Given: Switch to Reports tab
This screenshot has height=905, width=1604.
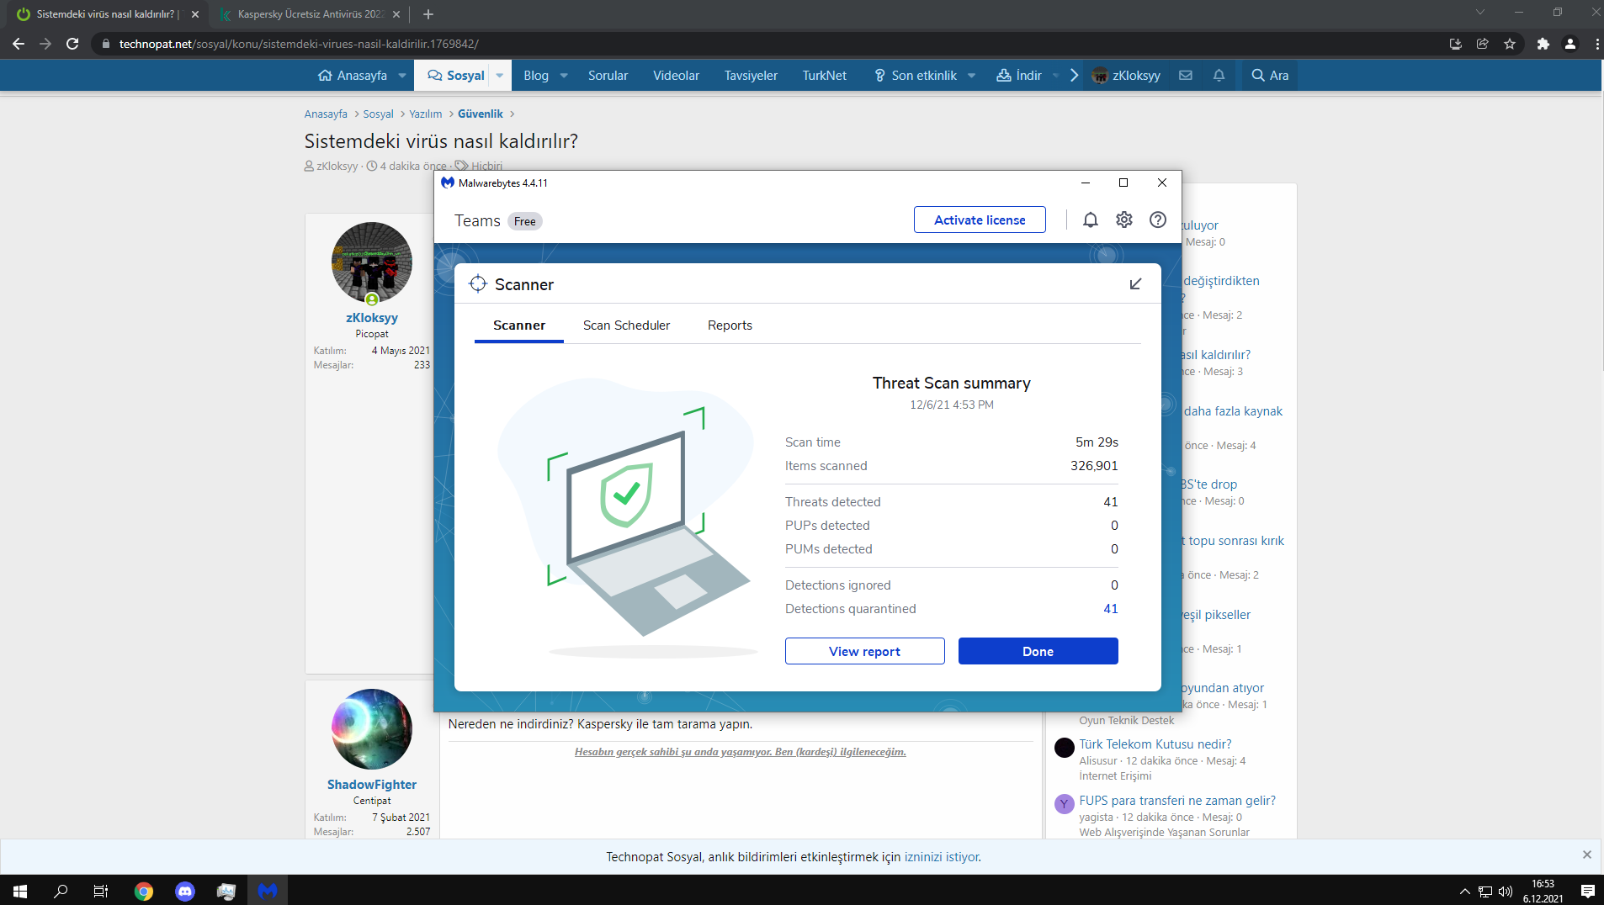Looking at the screenshot, I should [730, 325].
